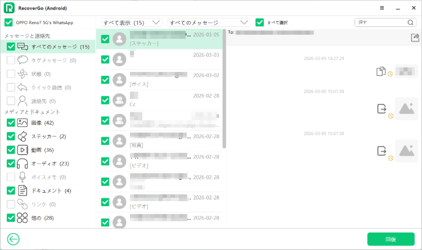Click the すべてのメッセージ chat bubbles icon
Screen dimensions: 422x250
(x=23, y=47)
